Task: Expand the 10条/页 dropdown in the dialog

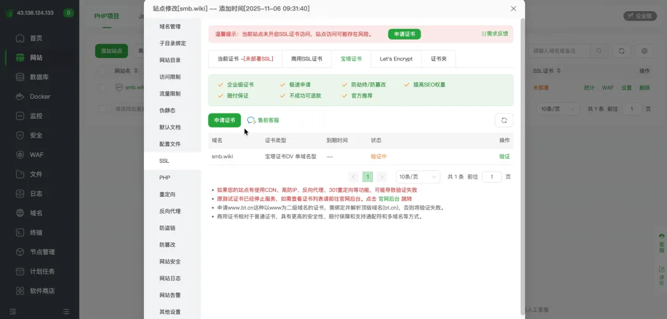Action: tap(417, 176)
